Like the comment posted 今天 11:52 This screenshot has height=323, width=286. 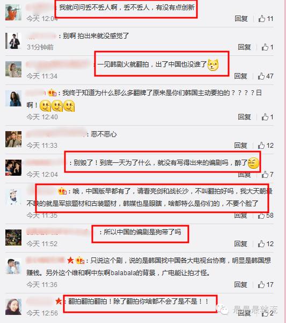(x=261, y=243)
